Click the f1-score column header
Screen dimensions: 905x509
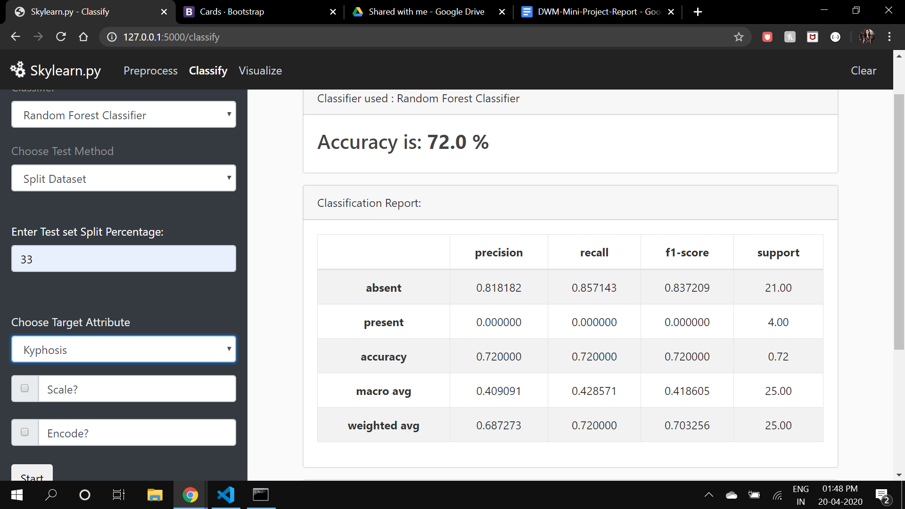pos(687,253)
